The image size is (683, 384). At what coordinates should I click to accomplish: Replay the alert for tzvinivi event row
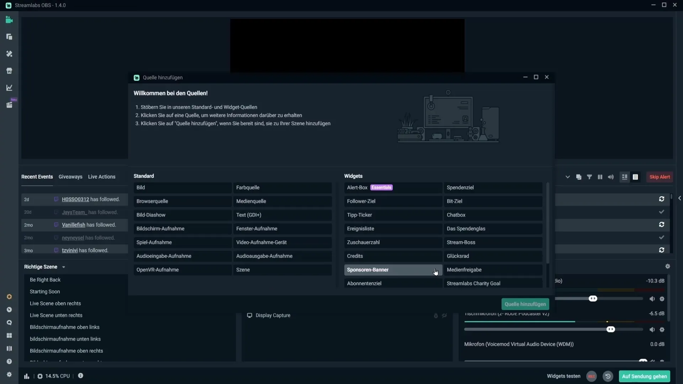click(x=662, y=250)
